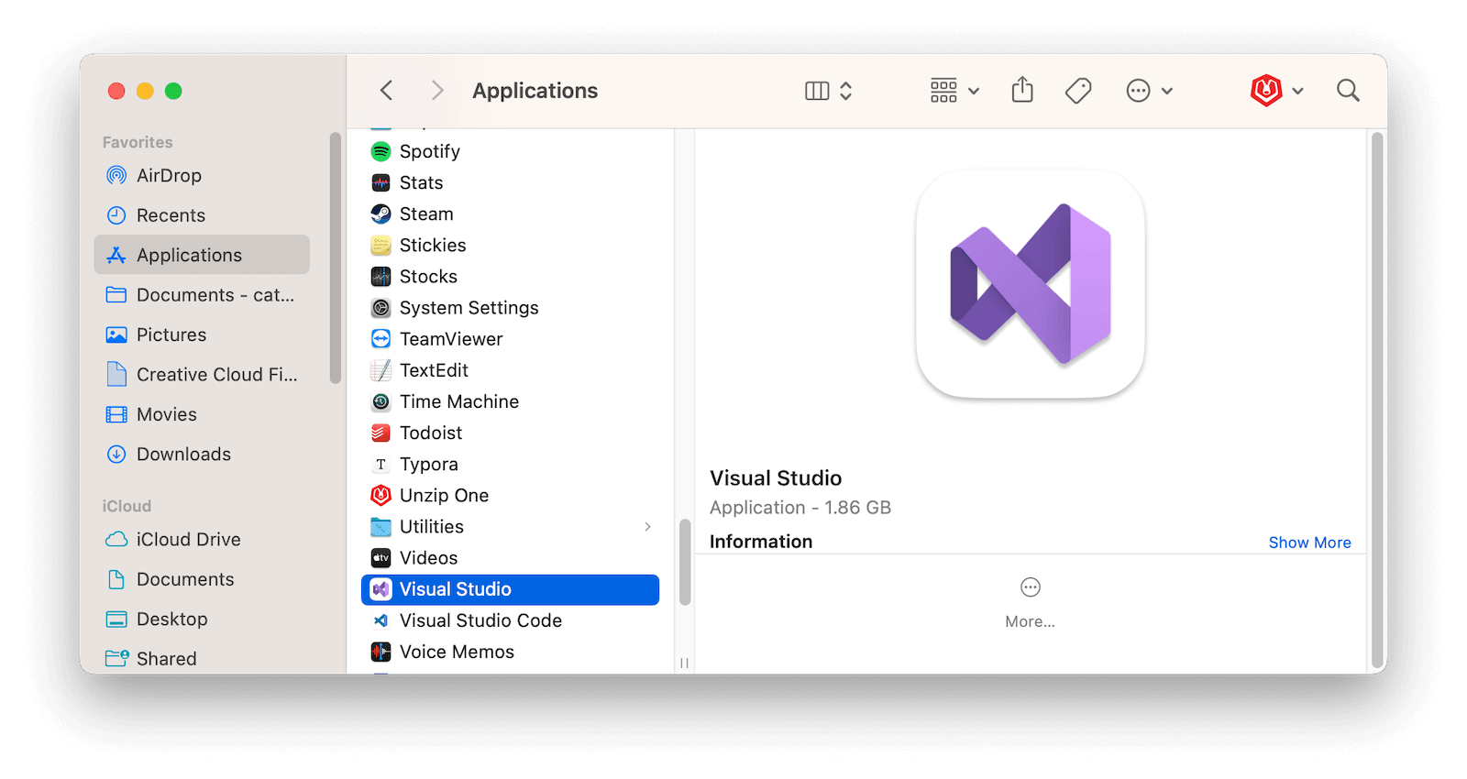1467x779 pixels.
Task: Close the Finder window
Action: click(116, 91)
